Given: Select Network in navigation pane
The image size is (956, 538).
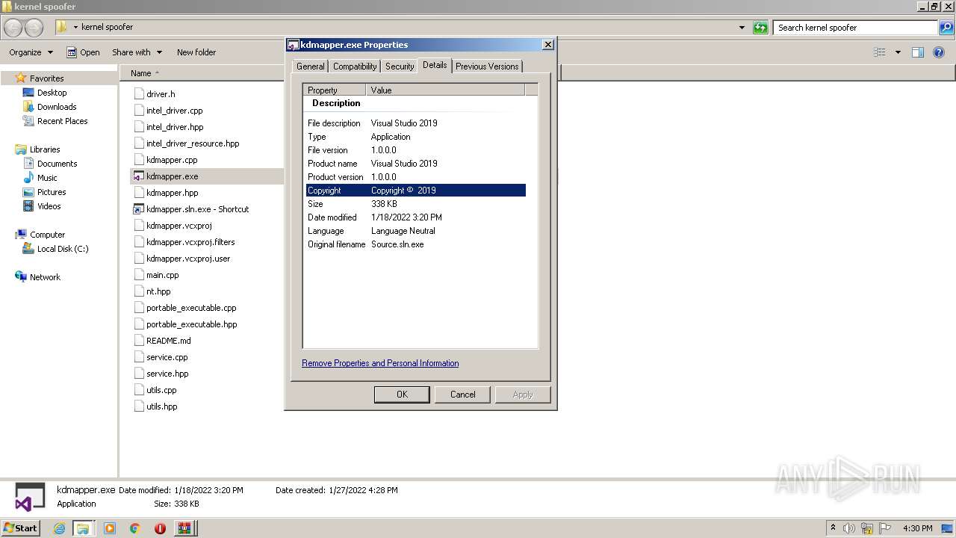Looking at the screenshot, I should point(45,277).
